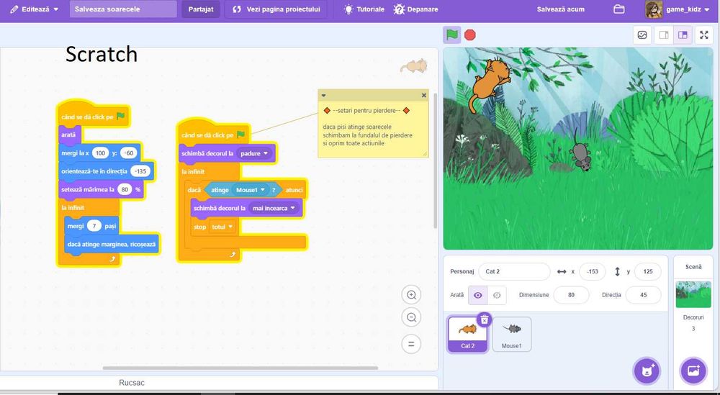This screenshot has height=395, width=720.
Task: Open the folder icon in top bar
Action: click(x=619, y=9)
